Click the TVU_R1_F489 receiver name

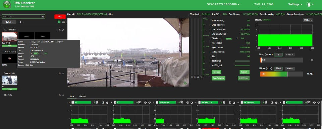pyautogui.click(x=264, y=4)
